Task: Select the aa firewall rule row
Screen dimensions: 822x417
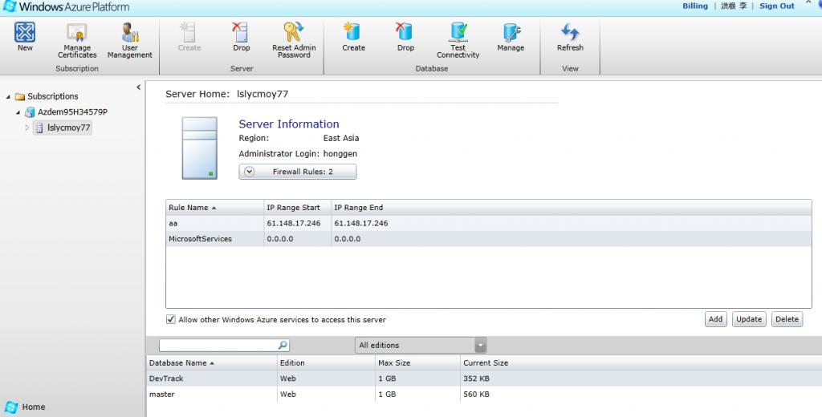Action: click(x=489, y=223)
